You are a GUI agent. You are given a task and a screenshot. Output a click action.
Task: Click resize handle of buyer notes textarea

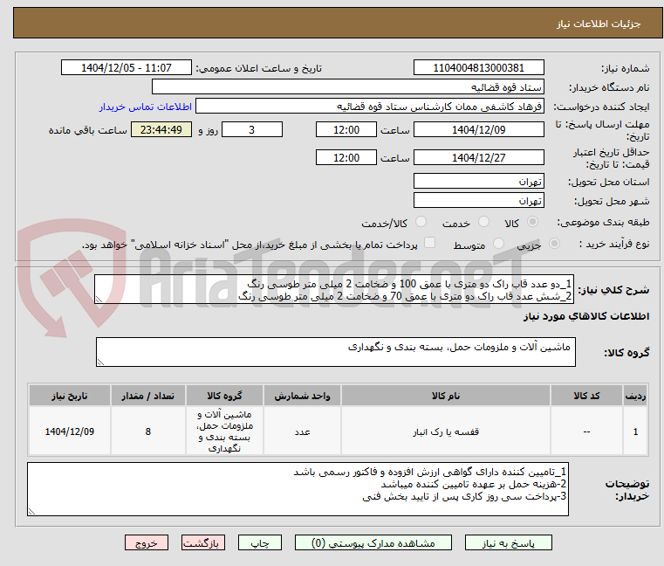click(31, 511)
